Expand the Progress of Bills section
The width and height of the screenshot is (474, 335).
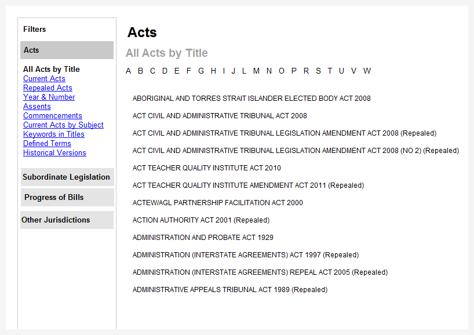67,198
